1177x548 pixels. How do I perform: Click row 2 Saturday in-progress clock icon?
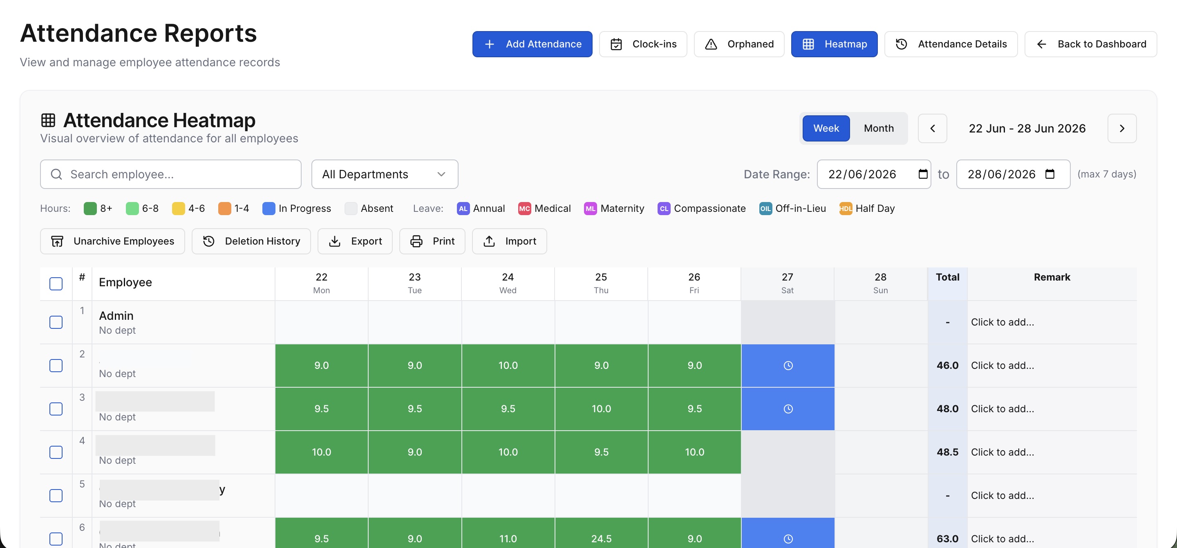788,366
